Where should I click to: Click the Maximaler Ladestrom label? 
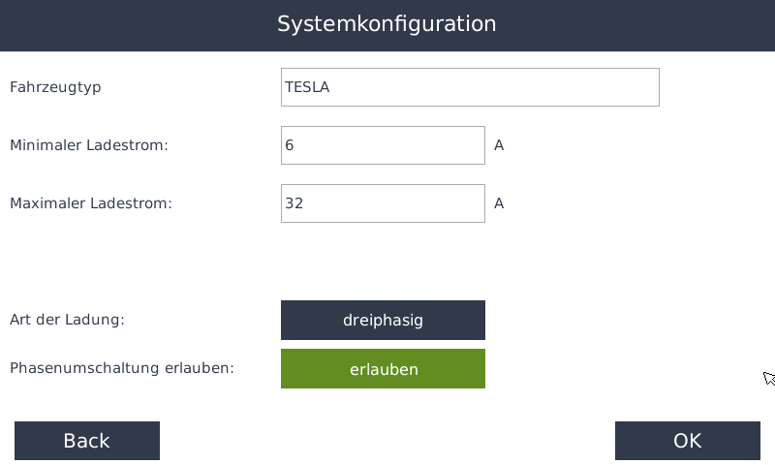[90, 203]
